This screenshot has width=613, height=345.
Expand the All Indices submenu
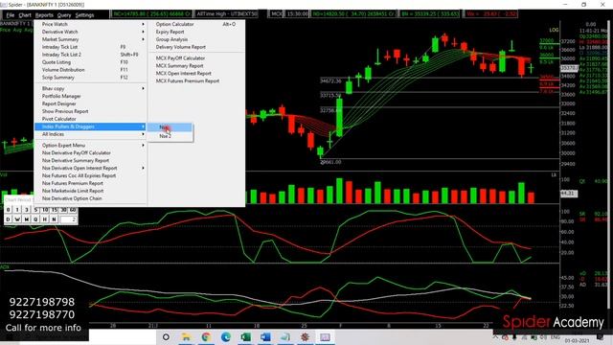coord(90,134)
